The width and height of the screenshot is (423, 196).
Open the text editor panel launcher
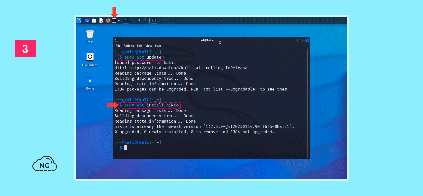tap(101, 20)
